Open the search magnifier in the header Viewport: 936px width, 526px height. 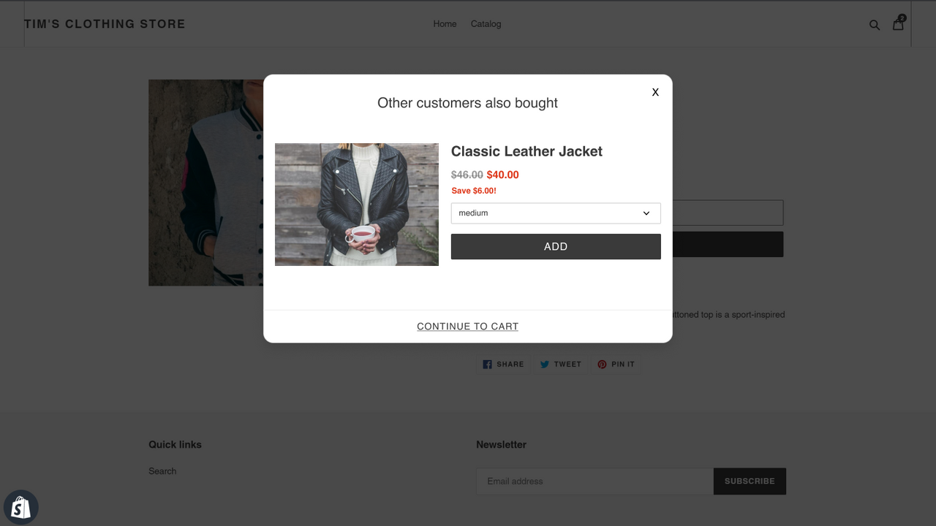(x=875, y=24)
